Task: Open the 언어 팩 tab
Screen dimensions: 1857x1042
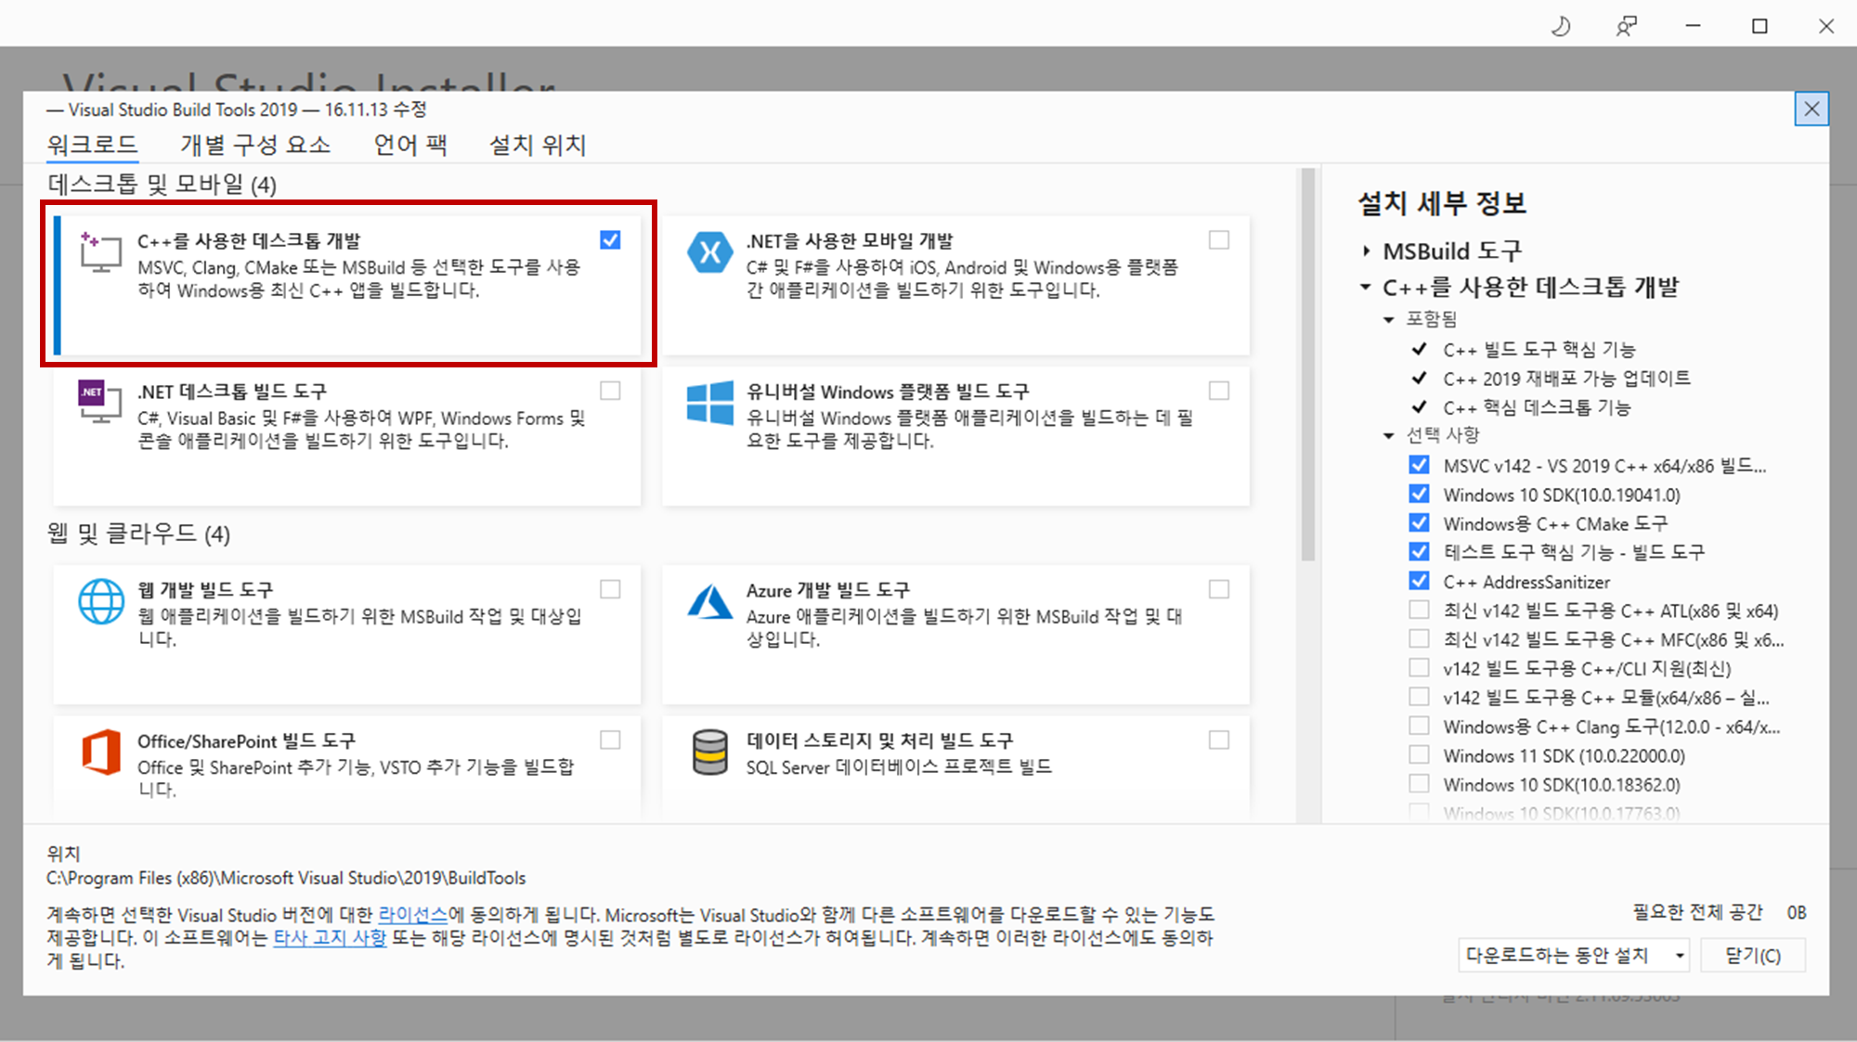Action: click(409, 145)
